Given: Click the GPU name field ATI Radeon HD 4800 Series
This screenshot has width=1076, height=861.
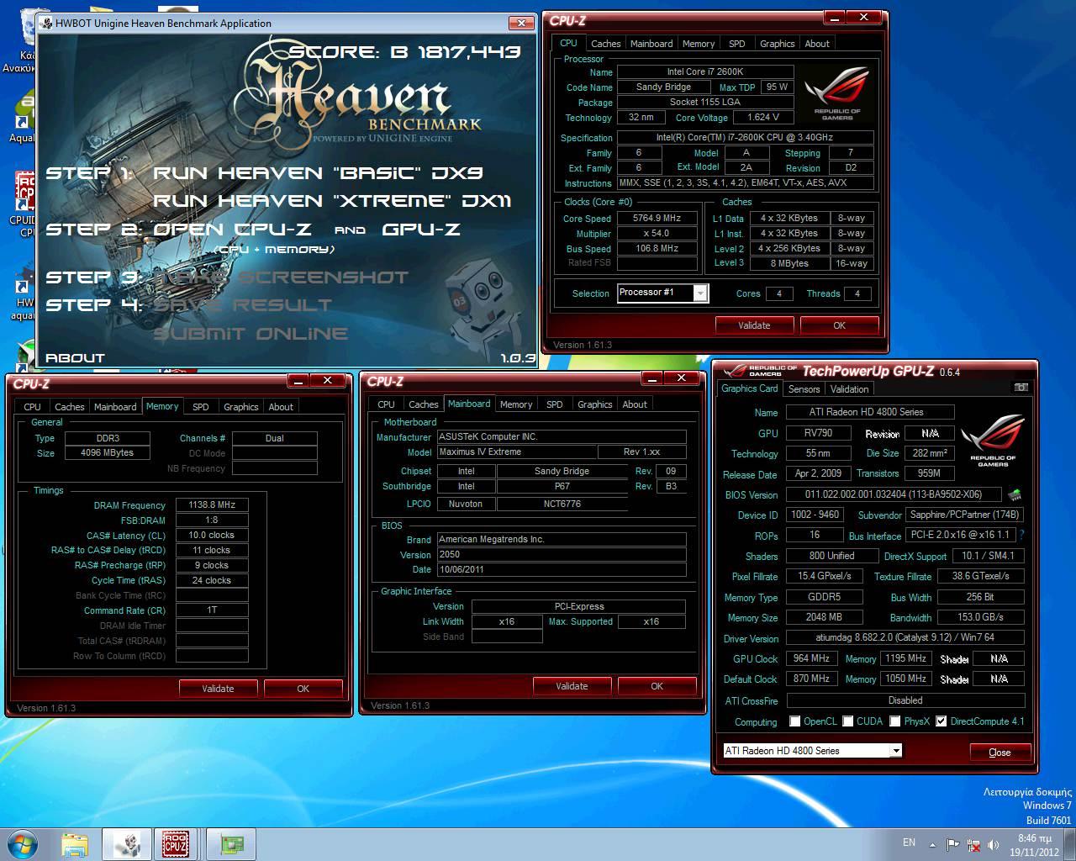Looking at the screenshot, I should (869, 412).
